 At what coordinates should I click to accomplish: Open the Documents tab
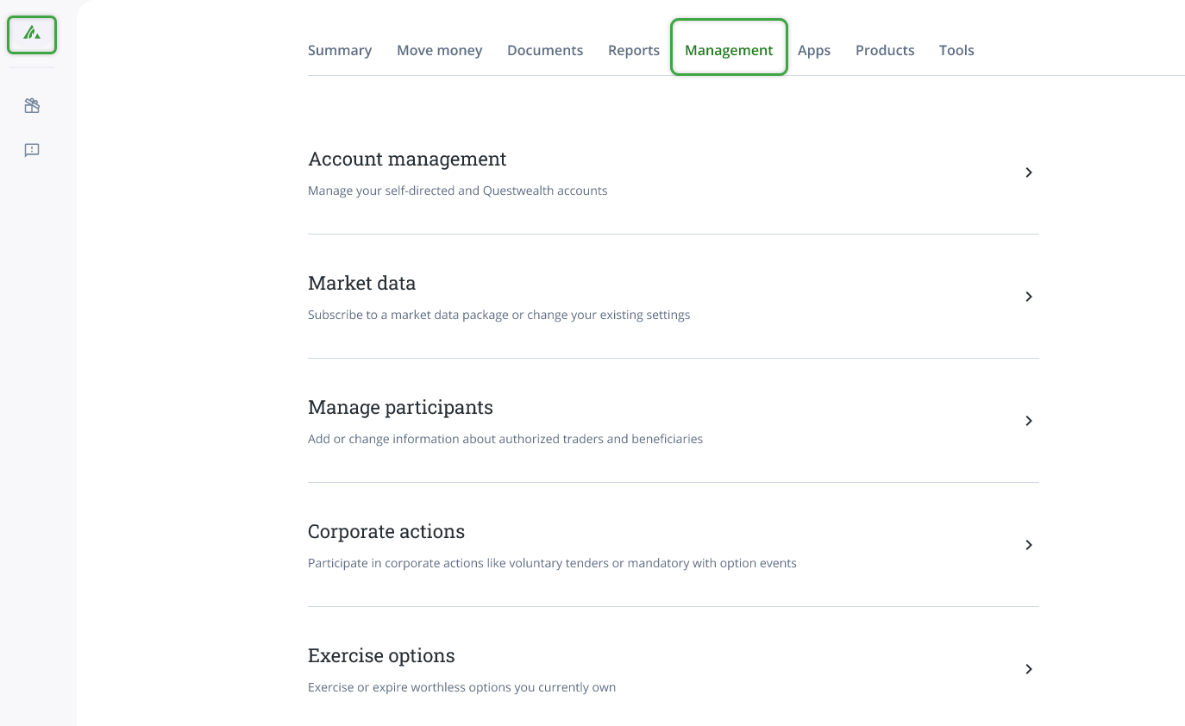coord(545,50)
